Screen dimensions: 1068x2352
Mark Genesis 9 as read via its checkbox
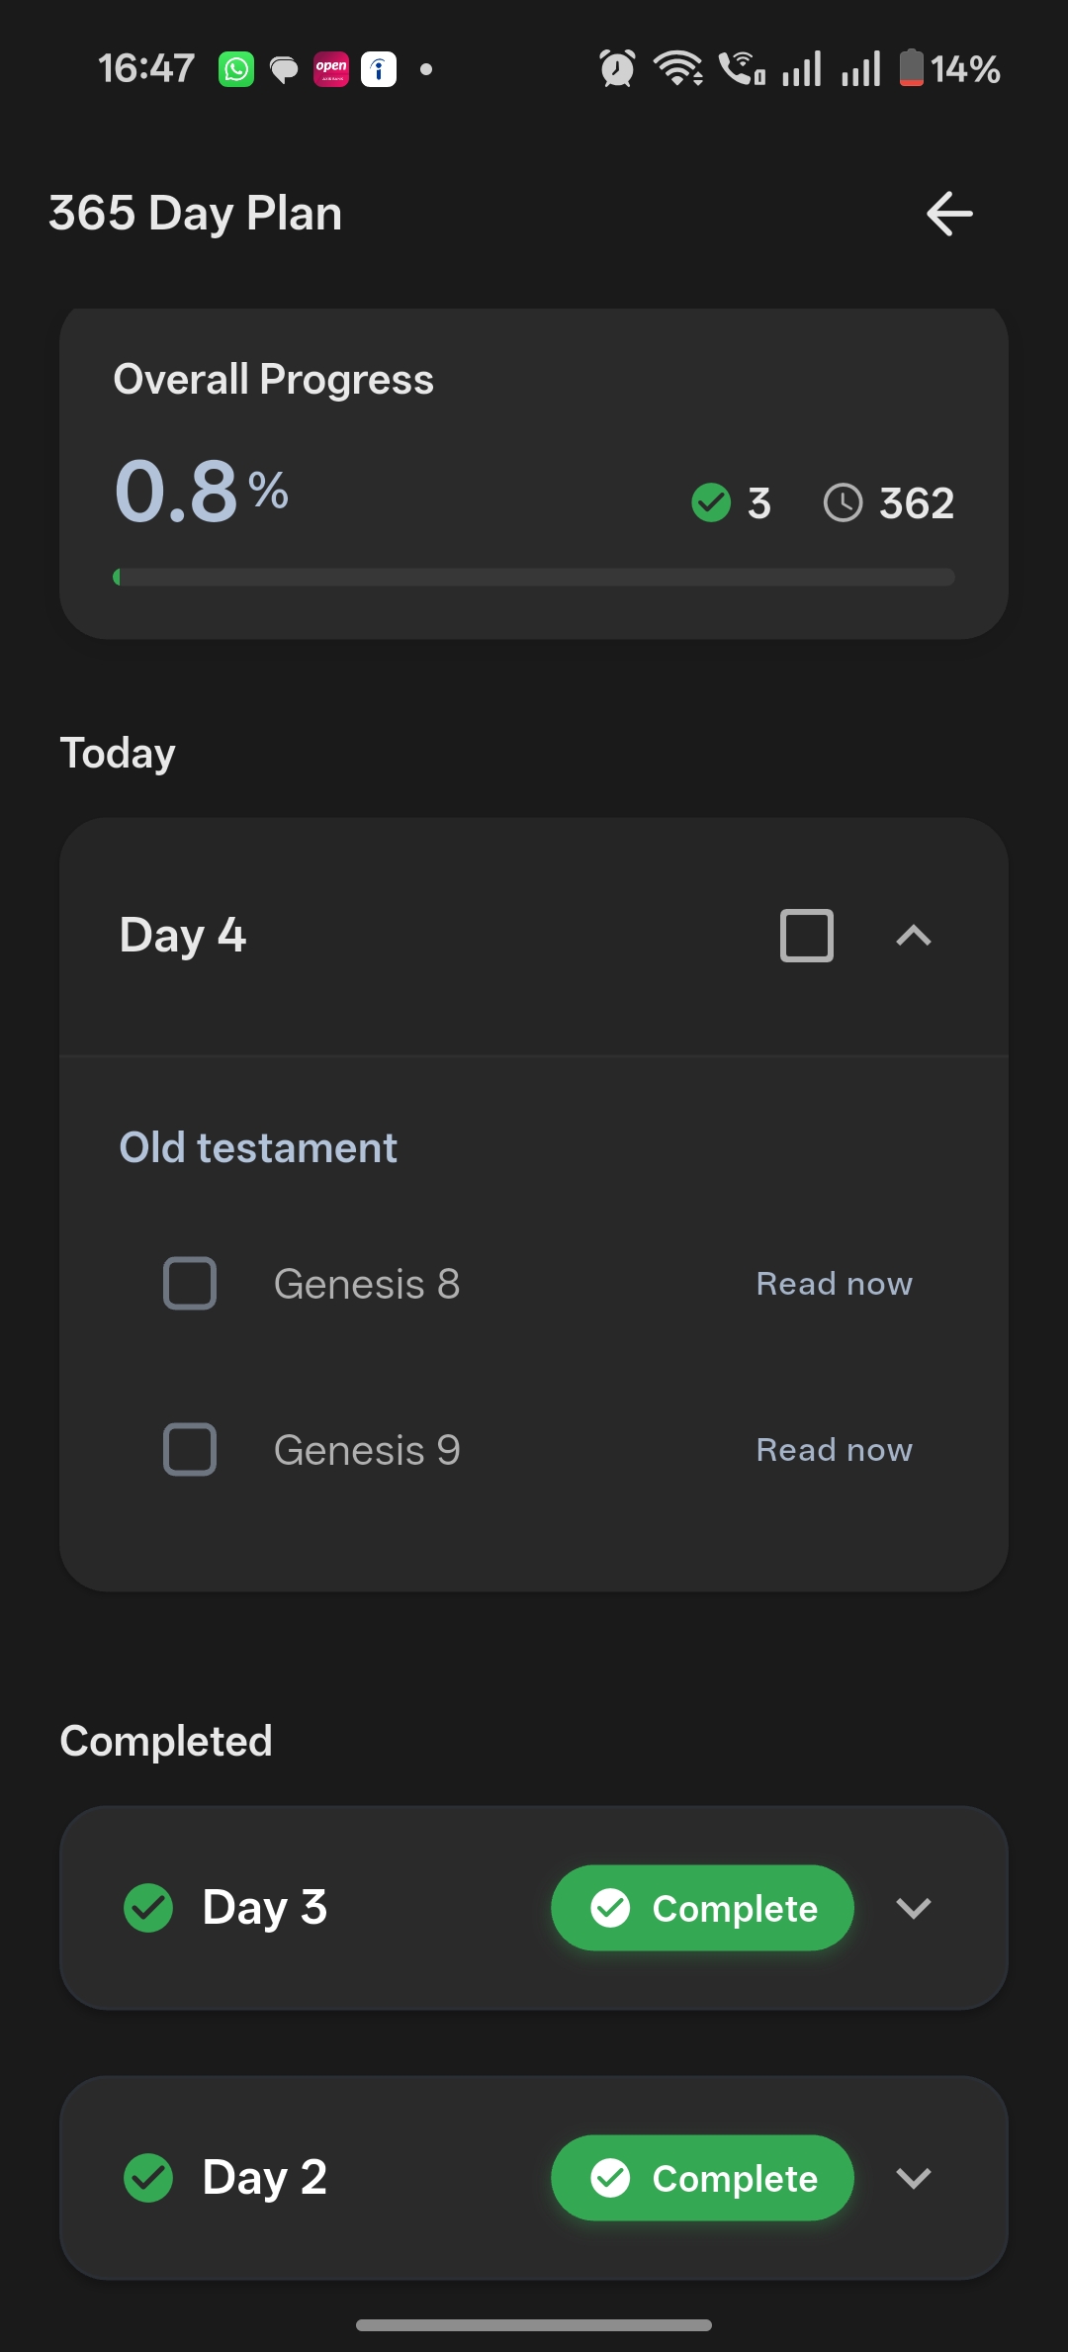coord(190,1450)
